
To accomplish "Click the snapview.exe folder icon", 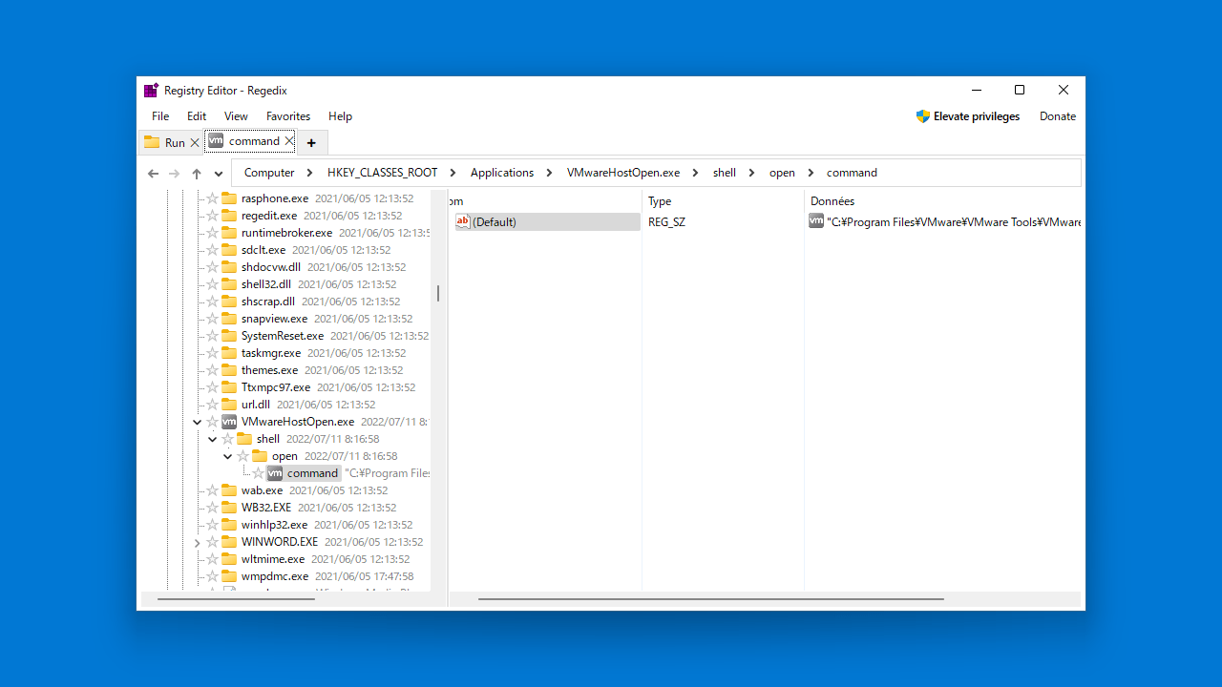I will (229, 319).
